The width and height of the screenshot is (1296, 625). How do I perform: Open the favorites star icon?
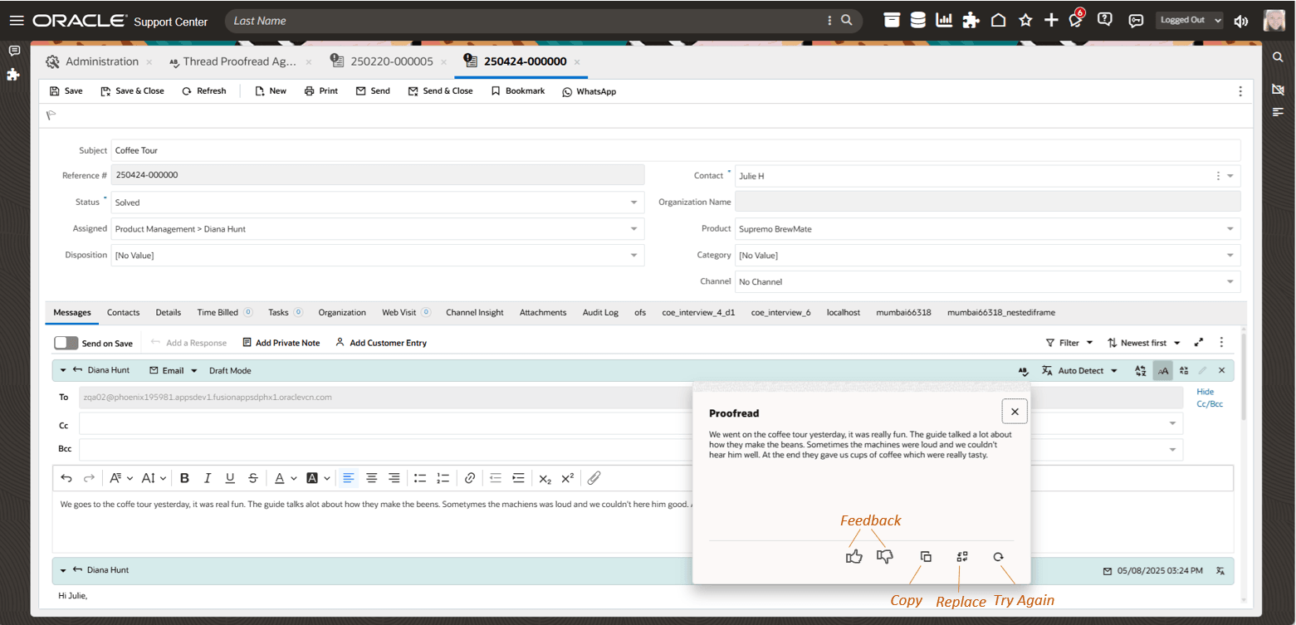1025,20
